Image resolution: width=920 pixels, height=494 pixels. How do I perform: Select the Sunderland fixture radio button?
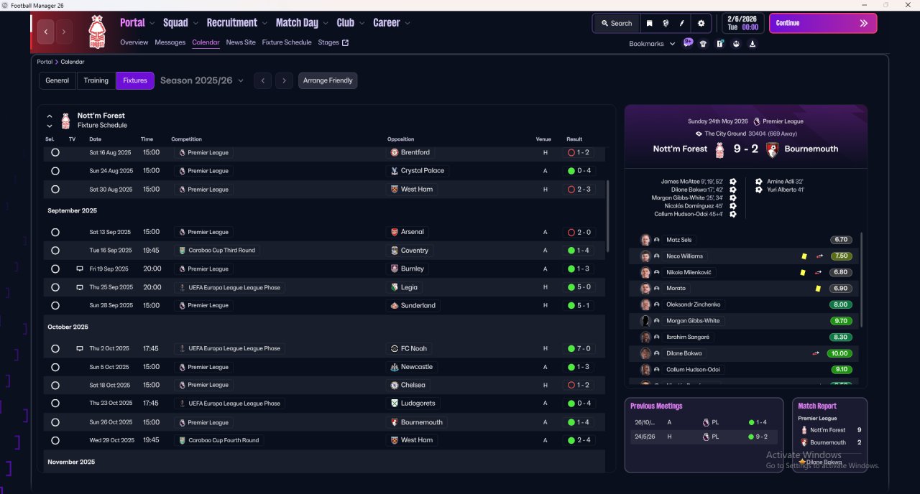click(55, 305)
